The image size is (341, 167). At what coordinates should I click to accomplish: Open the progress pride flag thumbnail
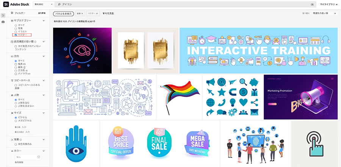pyautogui.click(x=180, y=97)
